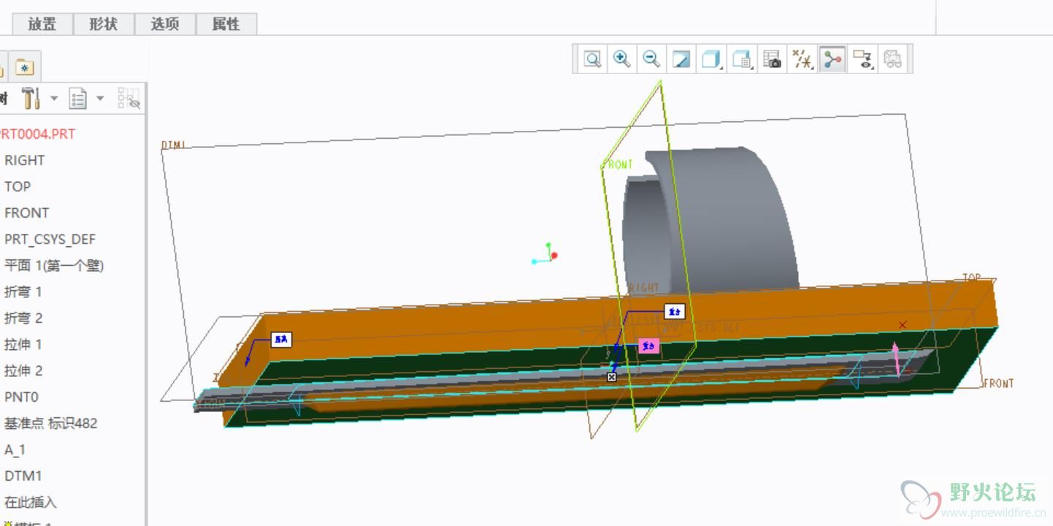Image resolution: width=1053 pixels, height=526 pixels.
Task: Select the 折弯 1 feature
Action: tap(23, 291)
